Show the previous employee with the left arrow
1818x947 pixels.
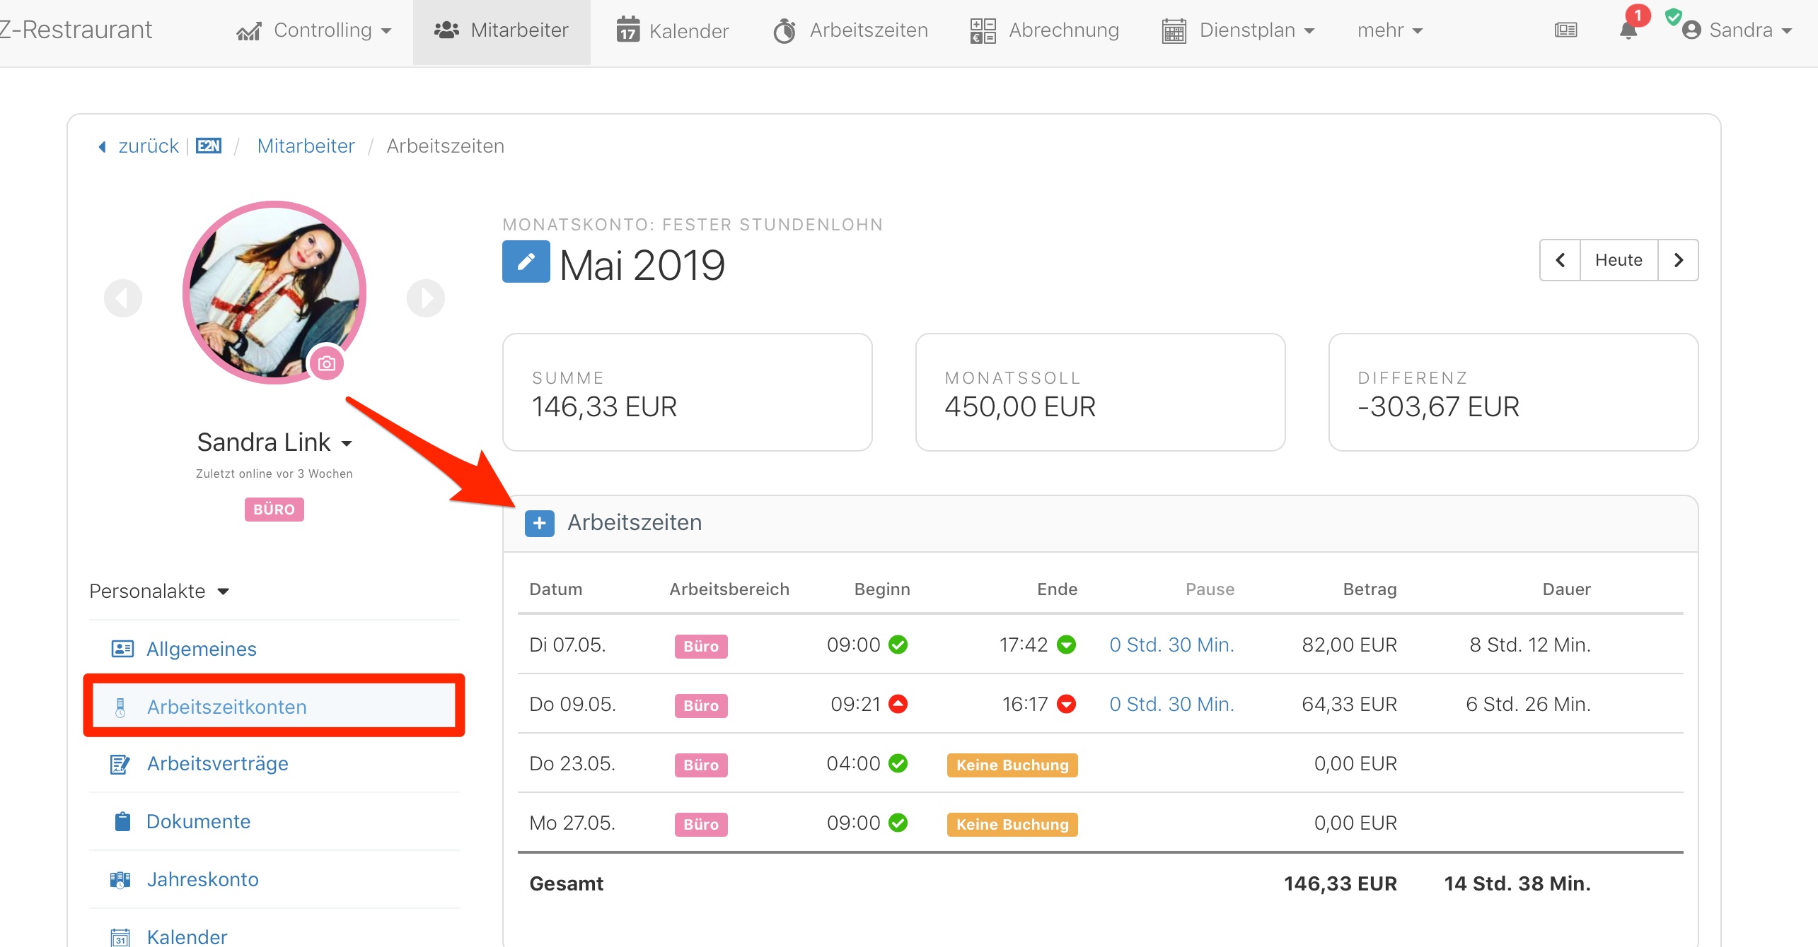coord(123,298)
